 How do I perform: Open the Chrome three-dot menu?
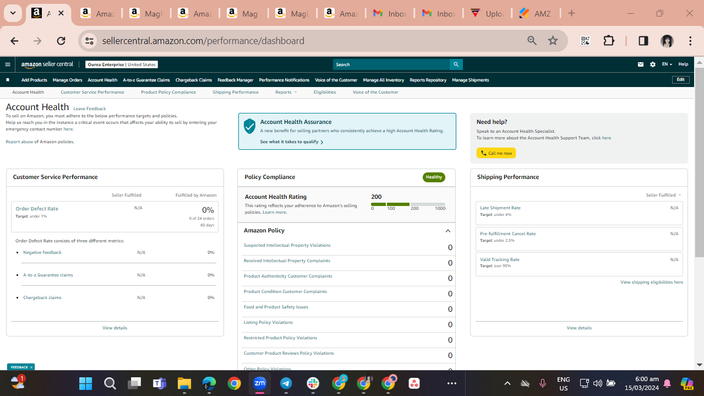click(x=690, y=41)
